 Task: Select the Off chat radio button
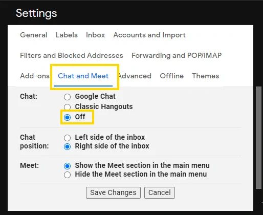(67, 117)
